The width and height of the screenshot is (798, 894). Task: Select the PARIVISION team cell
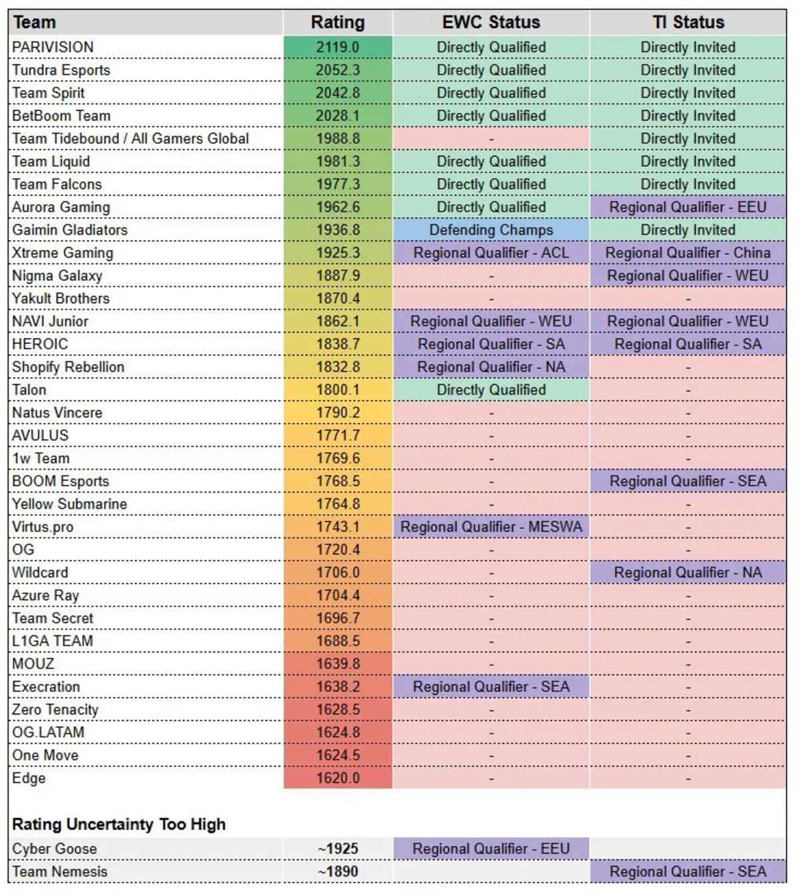(x=146, y=47)
